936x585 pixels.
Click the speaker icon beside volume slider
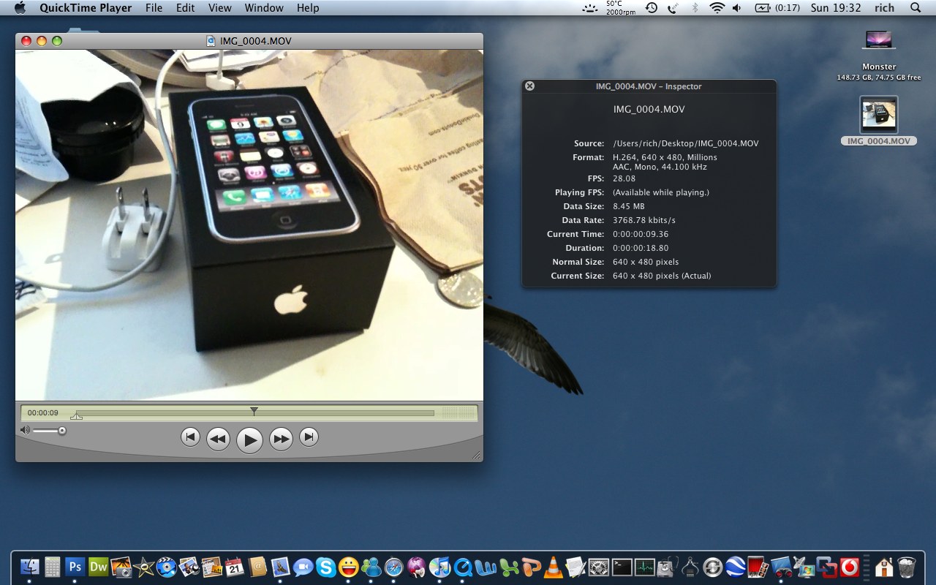click(25, 431)
